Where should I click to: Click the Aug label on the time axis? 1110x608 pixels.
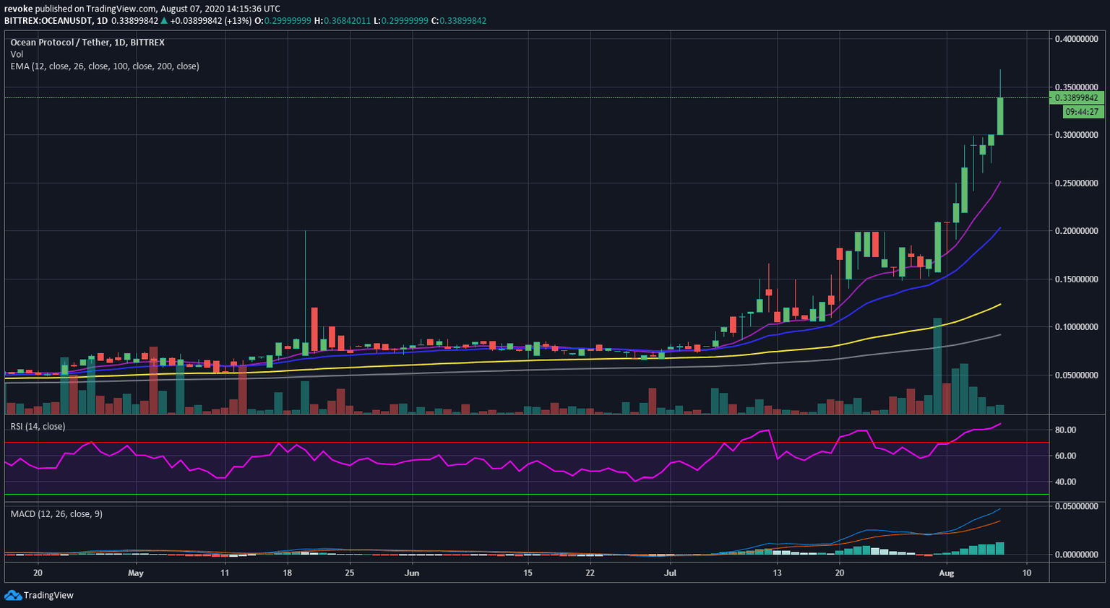[947, 573]
